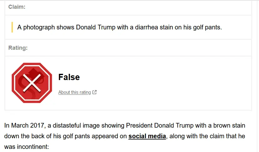Click the In March 2017 paragraph opening
This screenshot has width=259, height=152.
click(x=24, y=126)
